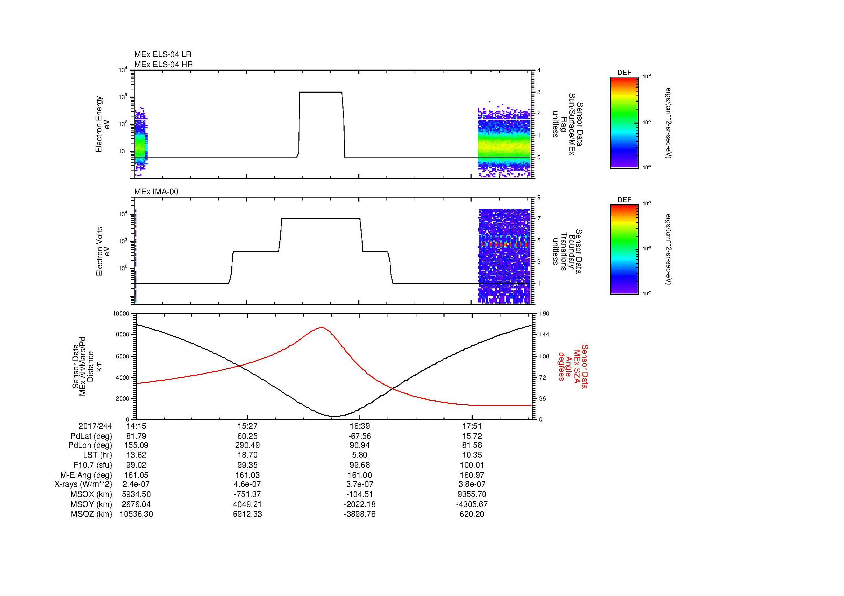Click the MSOZ (km) row label
Image resolution: width=844 pixels, height=596 pixels.
pos(92,514)
